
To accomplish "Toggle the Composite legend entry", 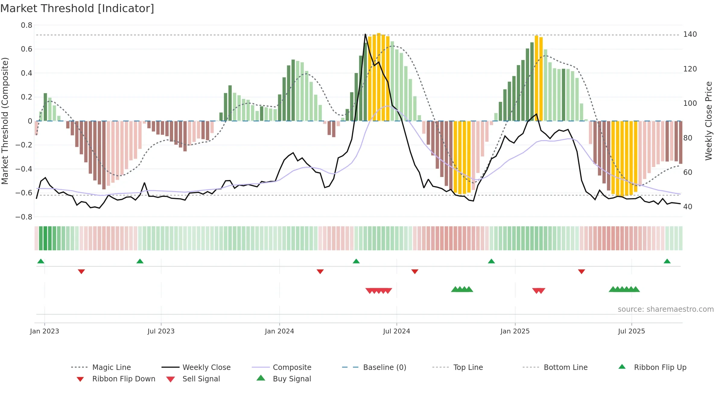I will point(281,367).
